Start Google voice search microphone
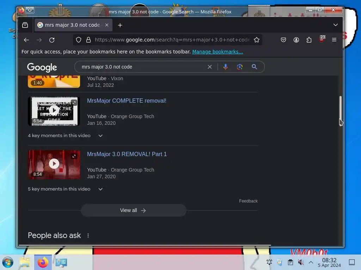The width and height of the screenshot is (361, 270). click(226, 67)
